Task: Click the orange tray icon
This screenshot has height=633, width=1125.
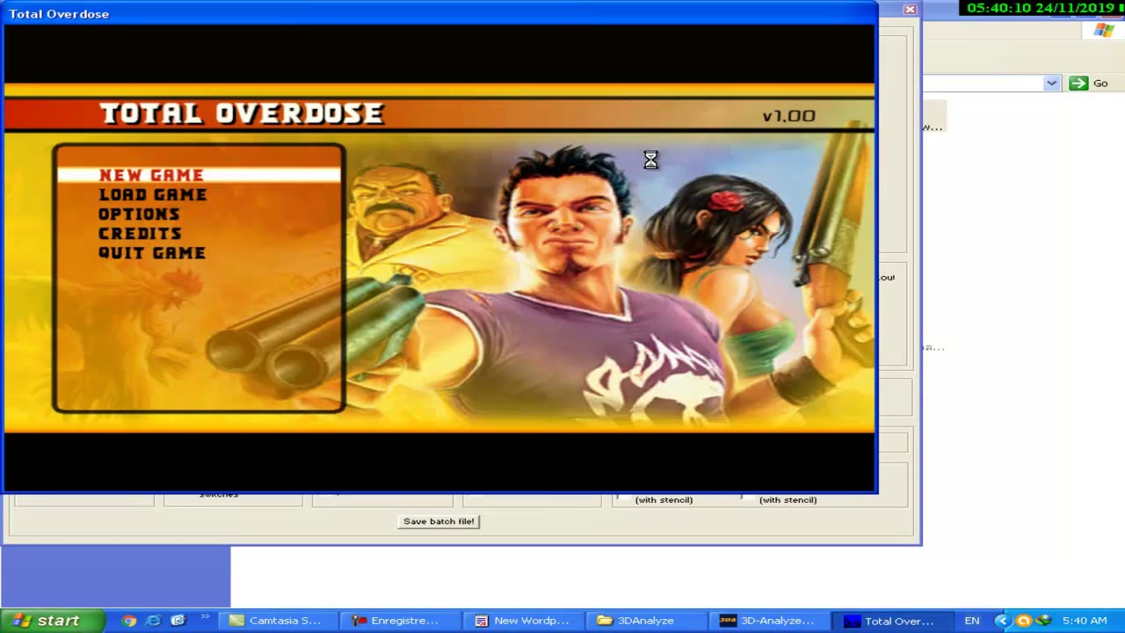Action: tap(1024, 621)
